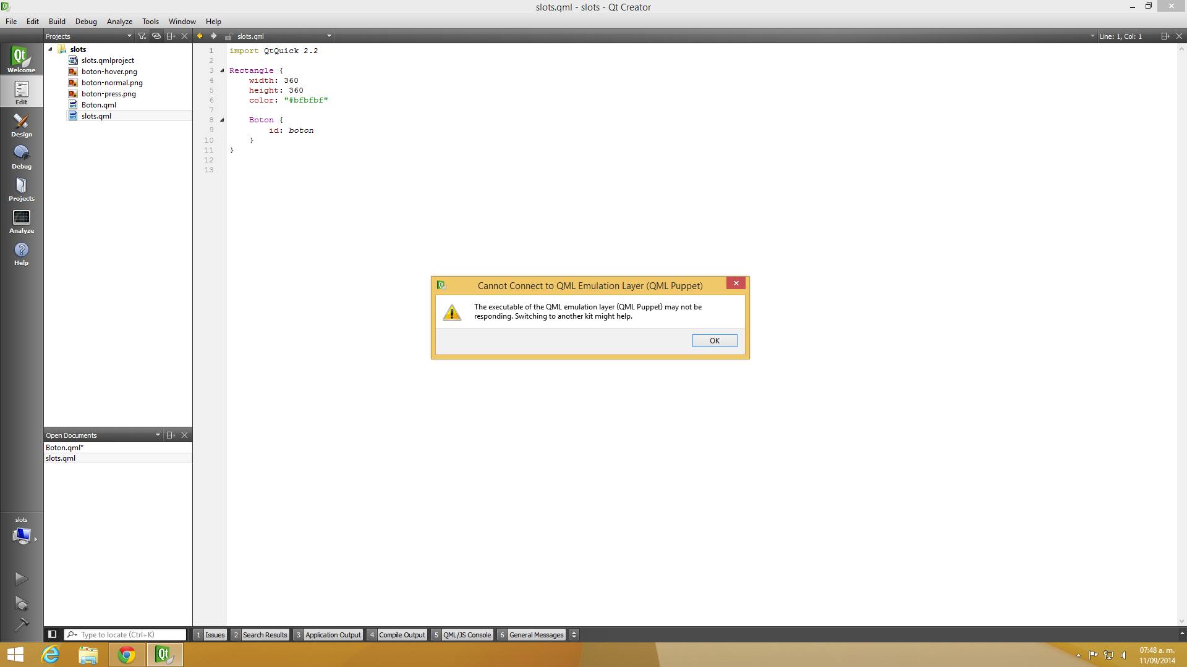1187x667 pixels.
Task: Toggle the left sidebar visibility
Action: coord(53,634)
